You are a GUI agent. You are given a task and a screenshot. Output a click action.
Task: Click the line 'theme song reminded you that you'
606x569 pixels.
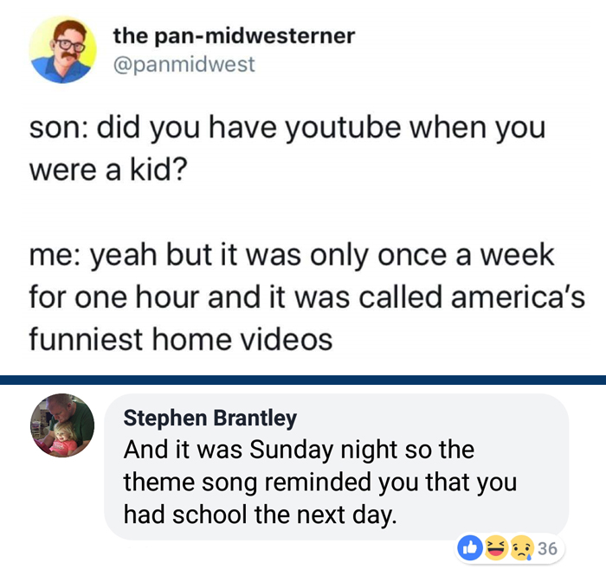(x=320, y=483)
